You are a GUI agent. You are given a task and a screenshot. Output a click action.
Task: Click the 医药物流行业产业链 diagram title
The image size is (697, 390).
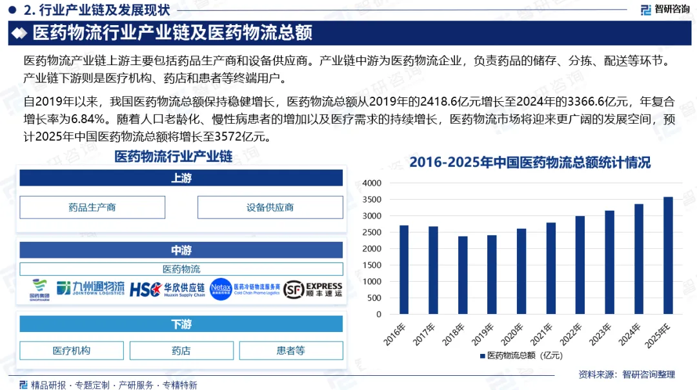tap(174, 157)
